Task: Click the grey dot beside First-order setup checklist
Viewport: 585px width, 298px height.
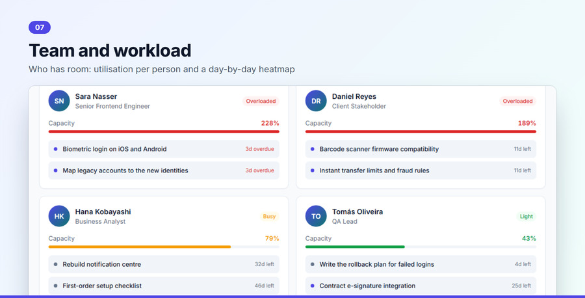Action: pos(56,286)
